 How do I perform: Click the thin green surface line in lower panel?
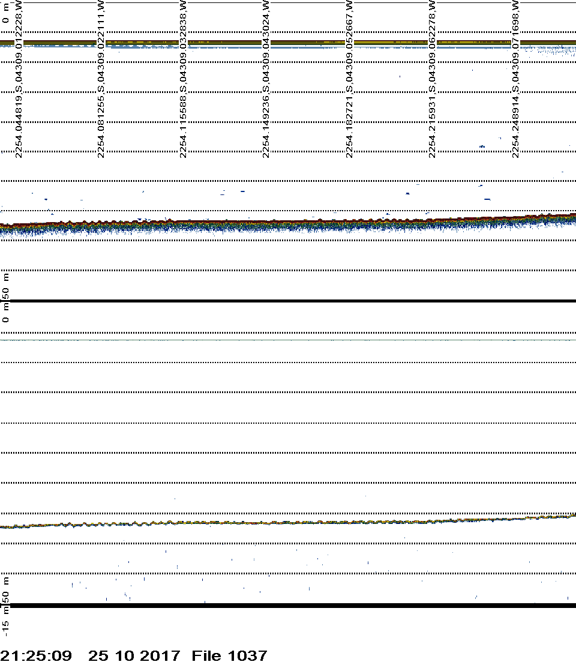click(x=288, y=340)
